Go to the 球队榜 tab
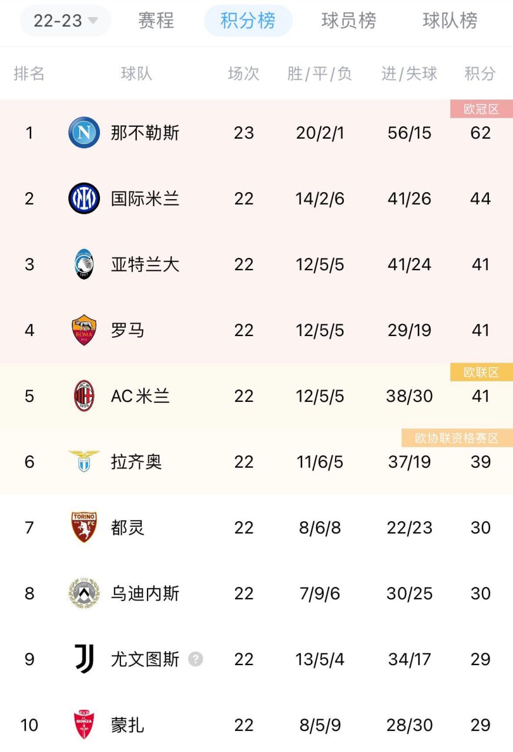The height and width of the screenshot is (752, 513). [450, 21]
